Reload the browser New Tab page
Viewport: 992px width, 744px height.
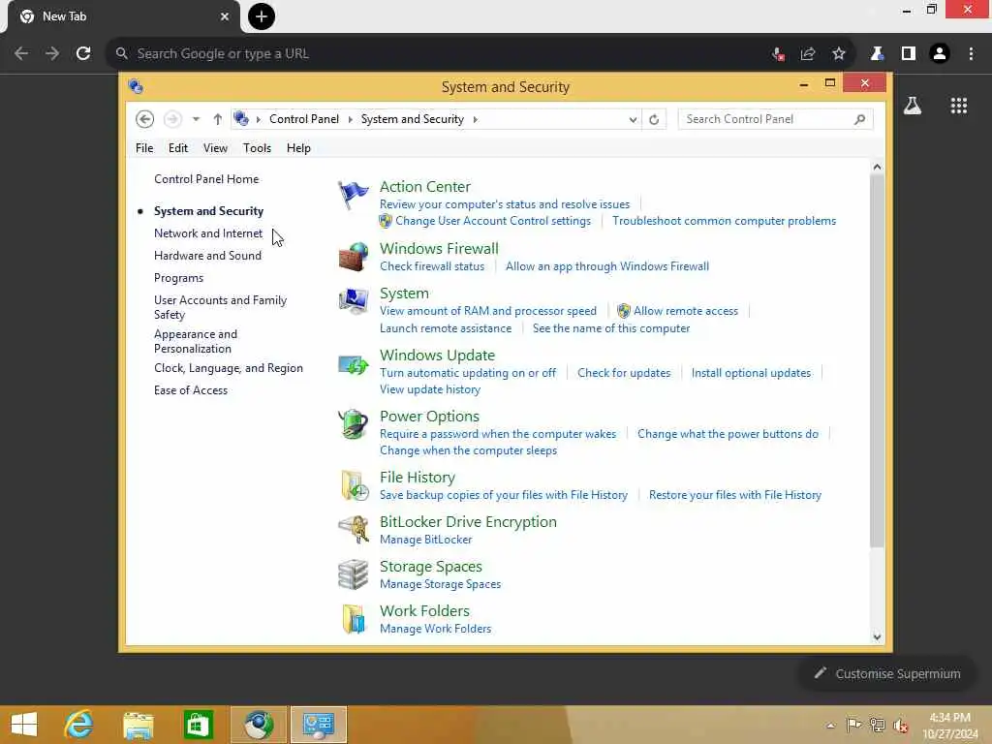[83, 54]
